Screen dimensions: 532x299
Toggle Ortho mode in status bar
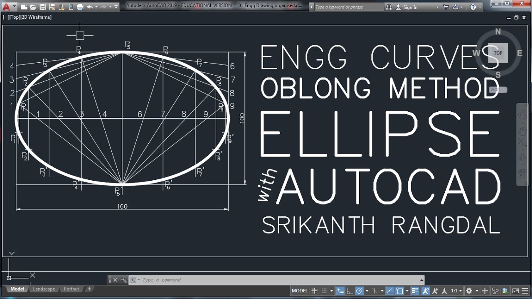(x=350, y=291)
